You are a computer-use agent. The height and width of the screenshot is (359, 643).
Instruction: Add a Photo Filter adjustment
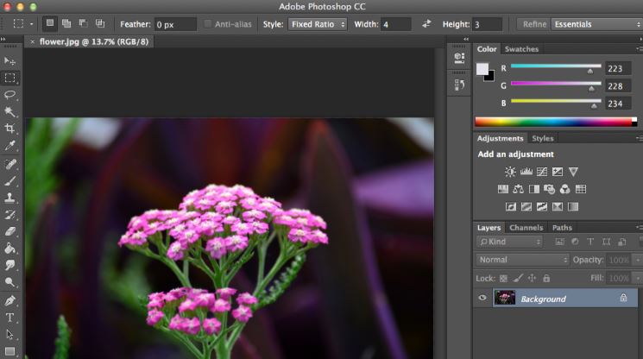550,189
